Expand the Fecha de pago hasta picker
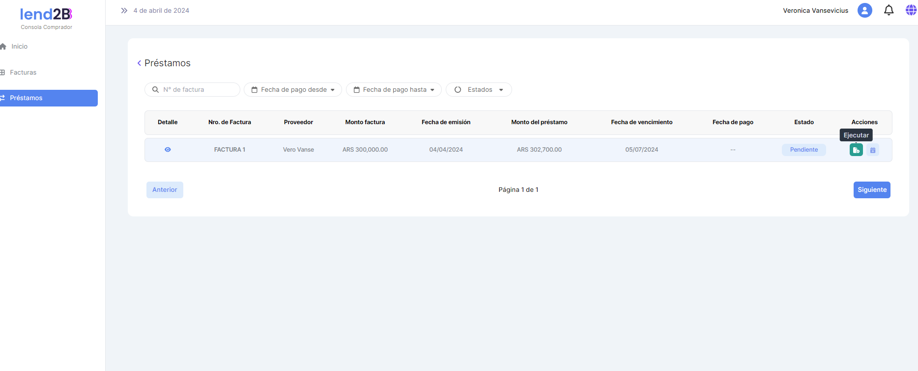 point(394,90)
